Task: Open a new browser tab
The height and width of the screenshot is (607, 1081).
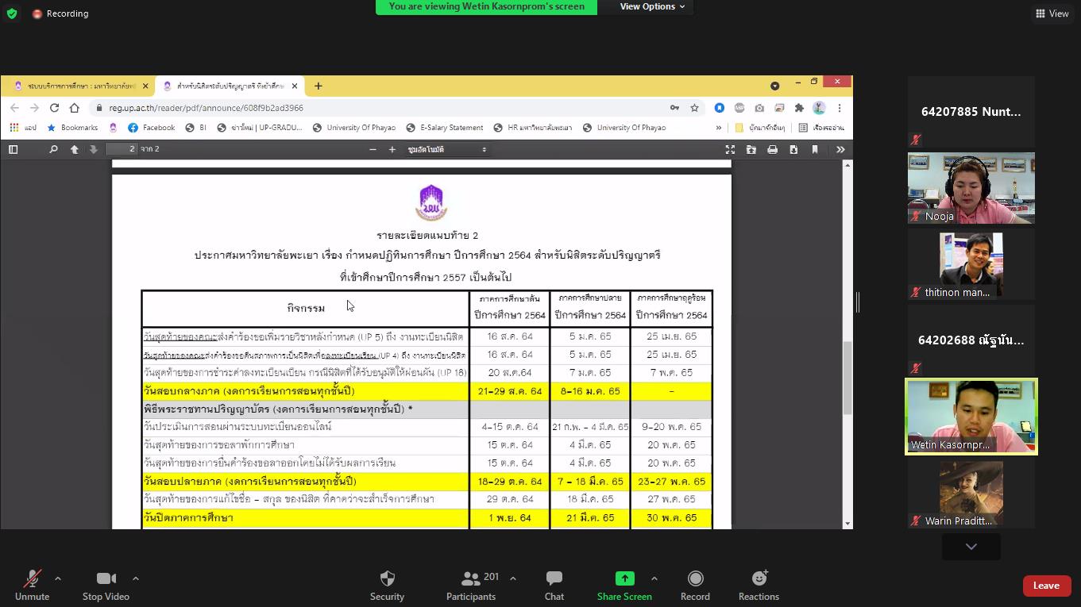Action: point(318,86)
